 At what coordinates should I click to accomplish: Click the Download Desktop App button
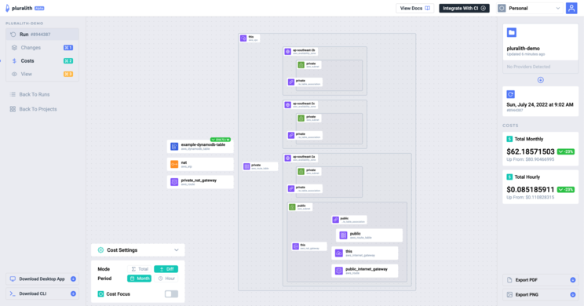point(42,279)
